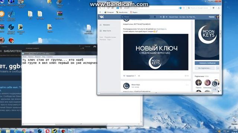
Task: Reload the browser page
Action: [108, 8]
